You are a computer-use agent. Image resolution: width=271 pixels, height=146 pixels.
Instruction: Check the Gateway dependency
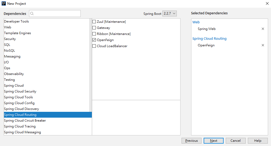tap(94, 28)
